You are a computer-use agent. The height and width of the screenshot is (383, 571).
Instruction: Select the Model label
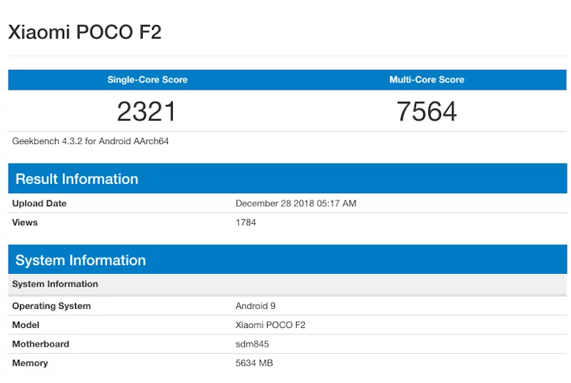click(26, 325)
